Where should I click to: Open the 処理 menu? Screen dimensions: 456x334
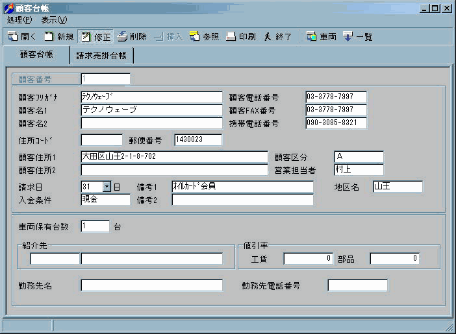19,20
